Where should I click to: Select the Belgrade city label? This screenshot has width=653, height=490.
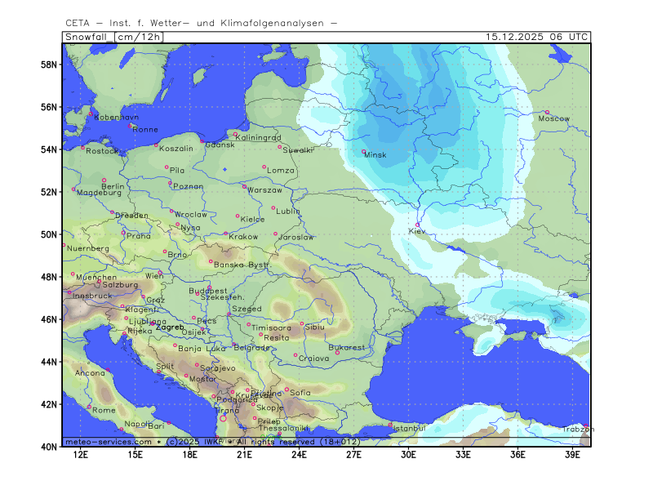251,348
